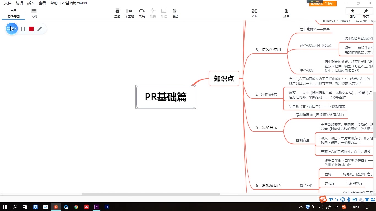Image resolution: width=376 pixels, height=211 pixels.
Task: Select the 选中想要的转场效果 node
Action: click(x=359, y=38)
